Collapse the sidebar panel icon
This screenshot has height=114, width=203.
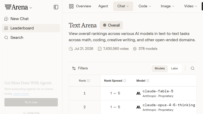point(56,7)
